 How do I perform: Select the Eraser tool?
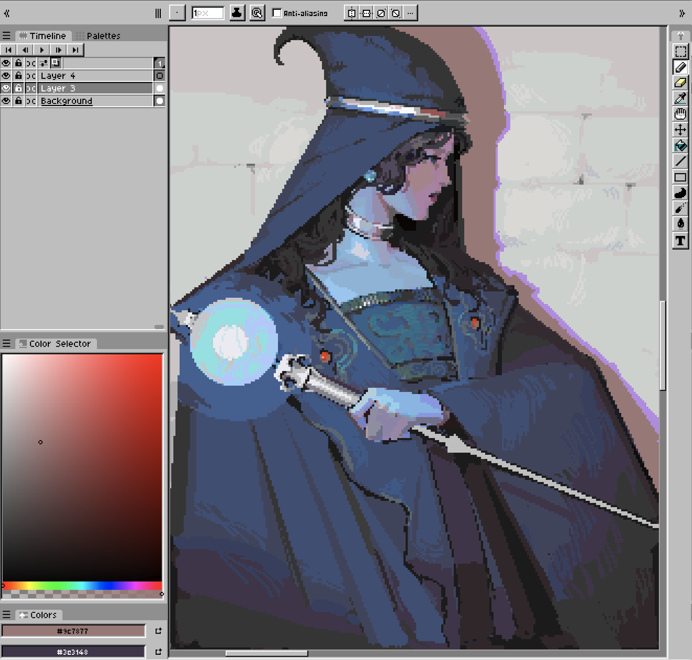(680, 82)
